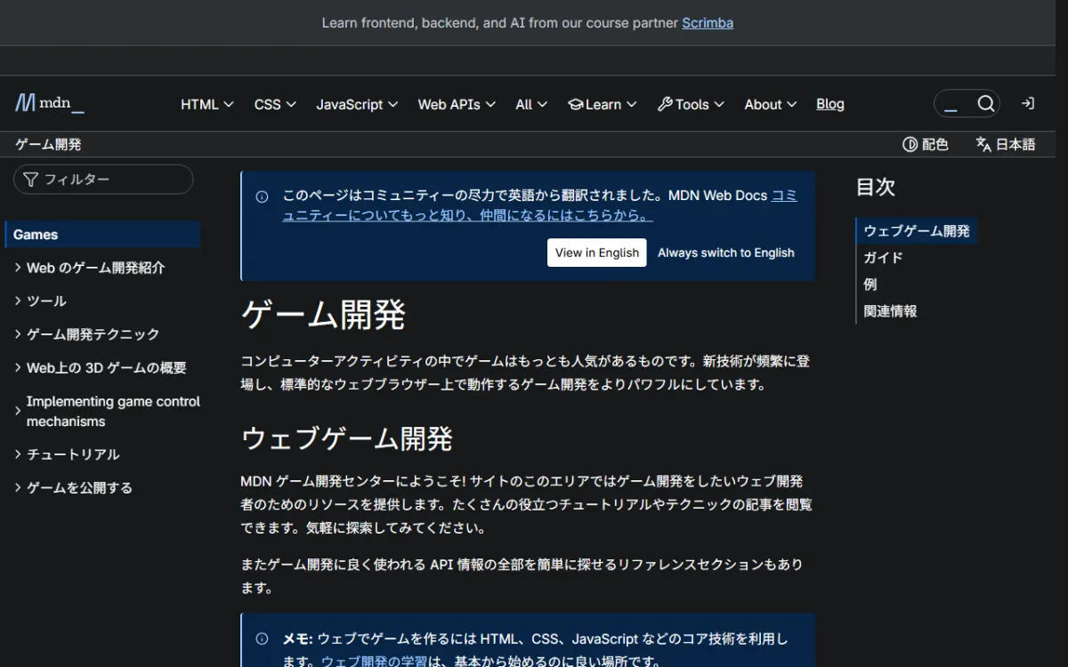Jump to 例 in table of contents
This screenshot has width=1068, height=667.
[870, 285]
